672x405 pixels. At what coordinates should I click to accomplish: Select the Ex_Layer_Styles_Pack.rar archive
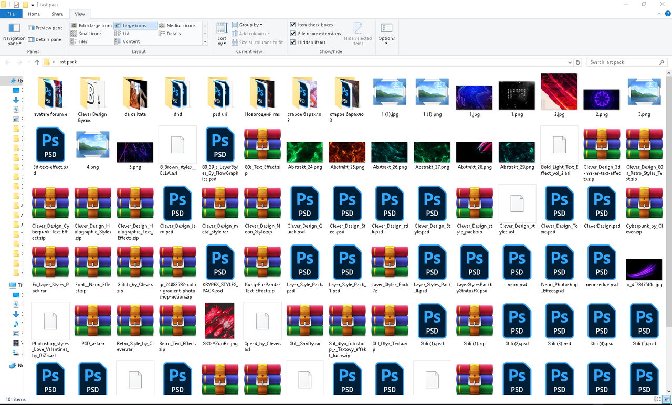[50, 270]
